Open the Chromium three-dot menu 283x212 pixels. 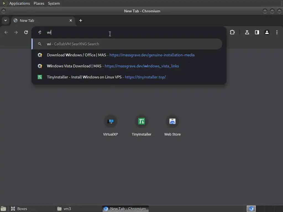(x=277, y=32)
